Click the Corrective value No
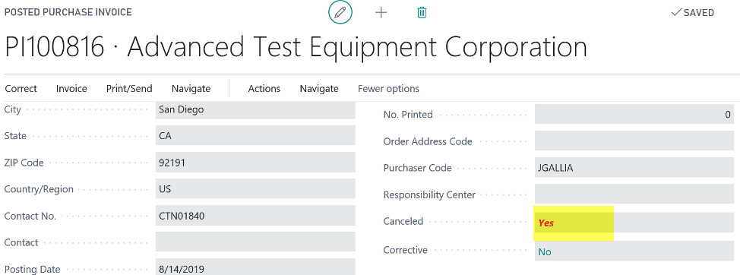This screenshot has height=275, width=740. click(x=545, y=252)
